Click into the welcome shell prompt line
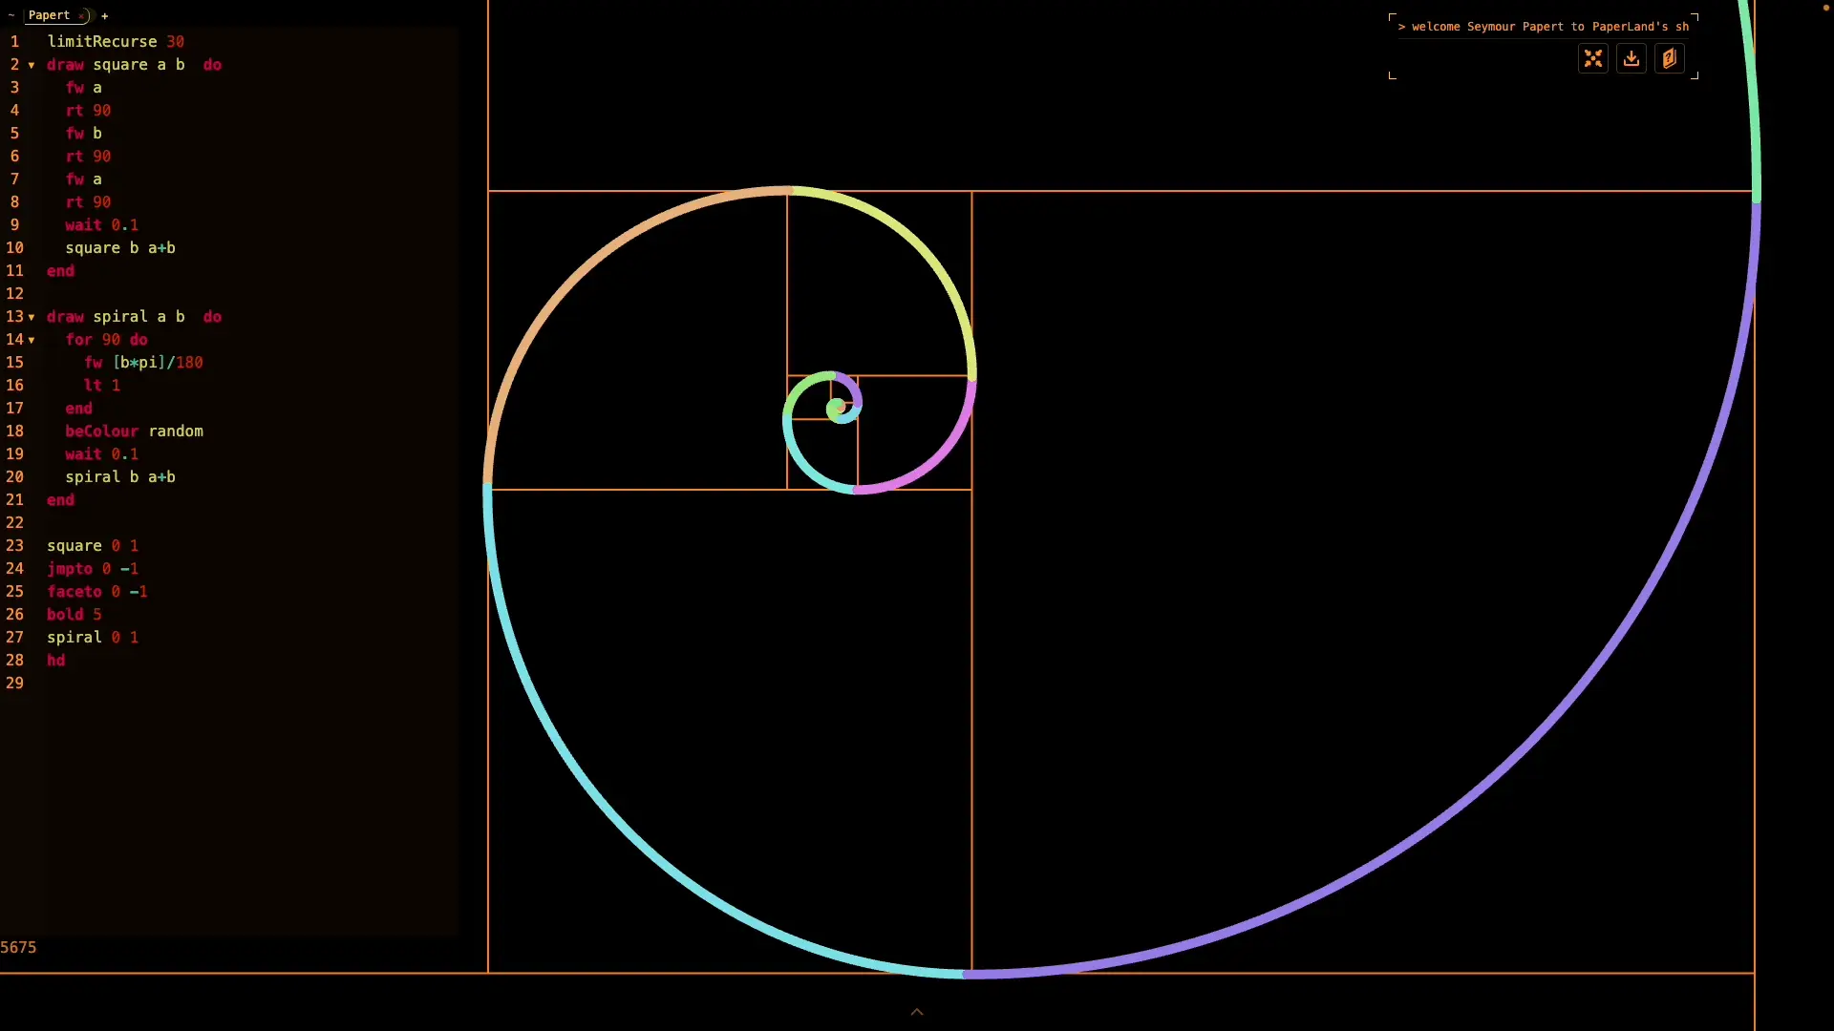This screenshot has width=1834, height=1031. [x=1543, y=27]
